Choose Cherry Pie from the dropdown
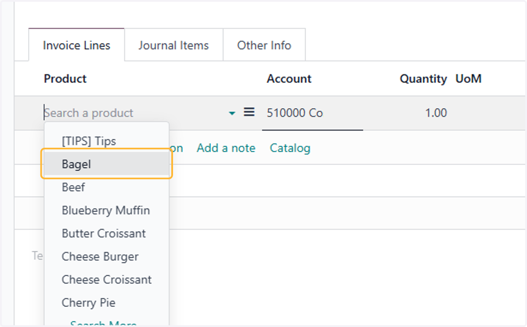The height and width of the screenshot is (327, 527). (107, 303)
